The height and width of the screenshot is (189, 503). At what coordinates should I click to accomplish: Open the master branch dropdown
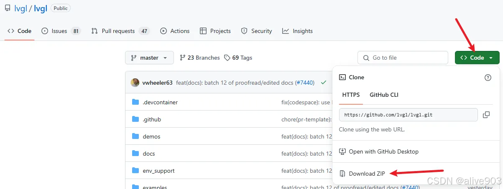click(x=149, y=58)
